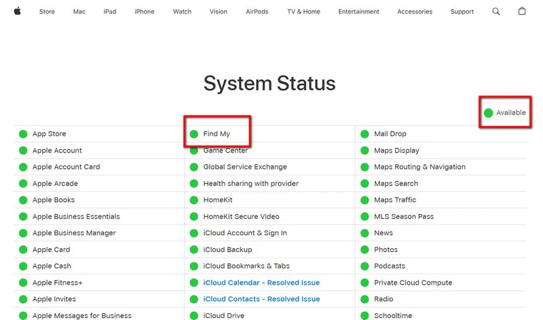Click Maps Routing & Navigation text
543x320 pixels.
(x=419, y=167)
